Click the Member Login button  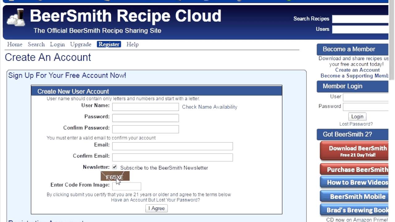point(357,117)
